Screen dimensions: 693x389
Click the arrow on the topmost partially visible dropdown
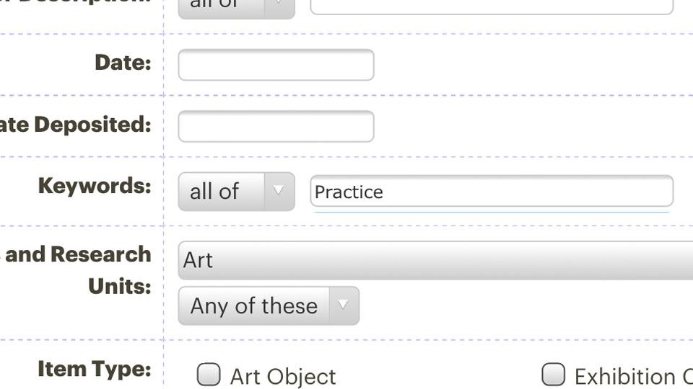[x=279, y=6]
